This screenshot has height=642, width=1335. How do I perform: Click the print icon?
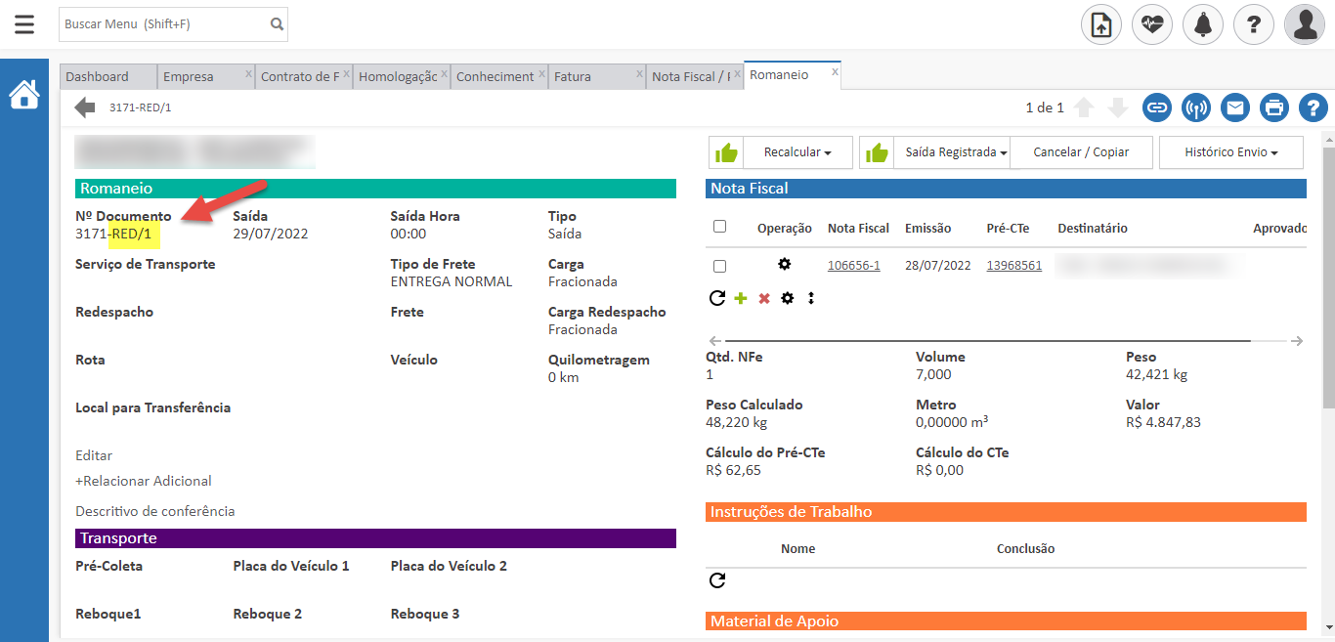(1274, 107)
